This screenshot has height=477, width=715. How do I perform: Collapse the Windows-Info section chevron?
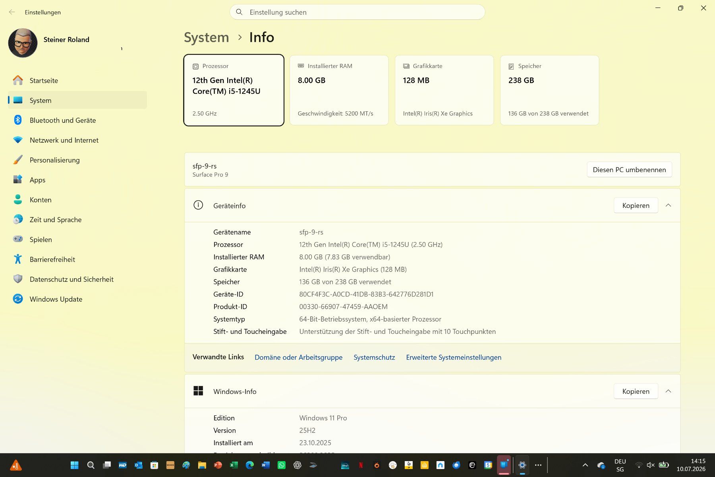(x=668, y=391)
